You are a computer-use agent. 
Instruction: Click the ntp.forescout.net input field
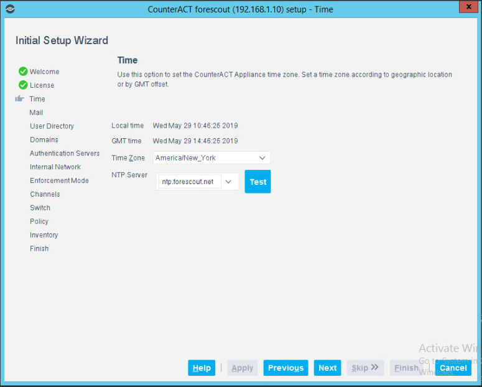tap(190, 182)
